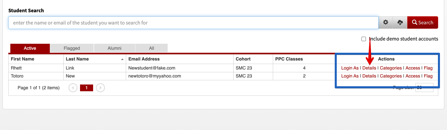
Task: Select page 1 in pager
Action: click(x=87, y=88)
